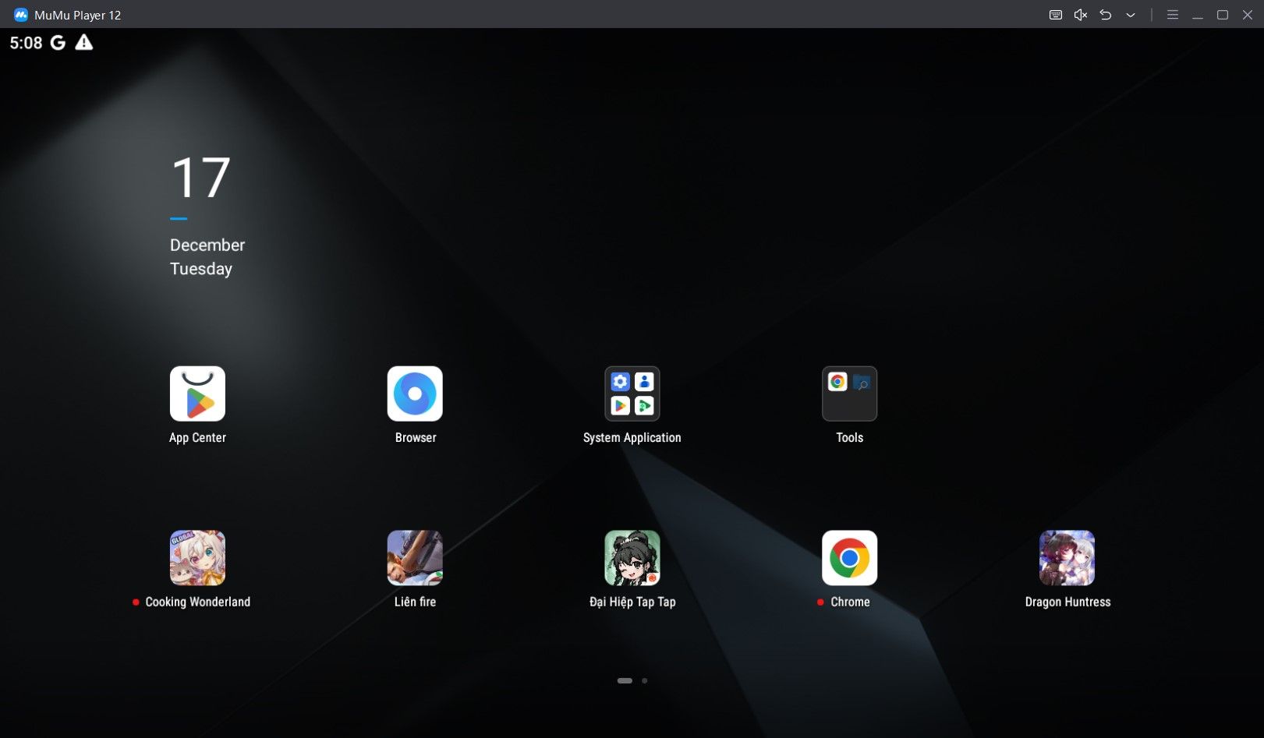Launch the Chrome browser app
This screenshot has height=738, width=1264.
[x=849, y=558]
